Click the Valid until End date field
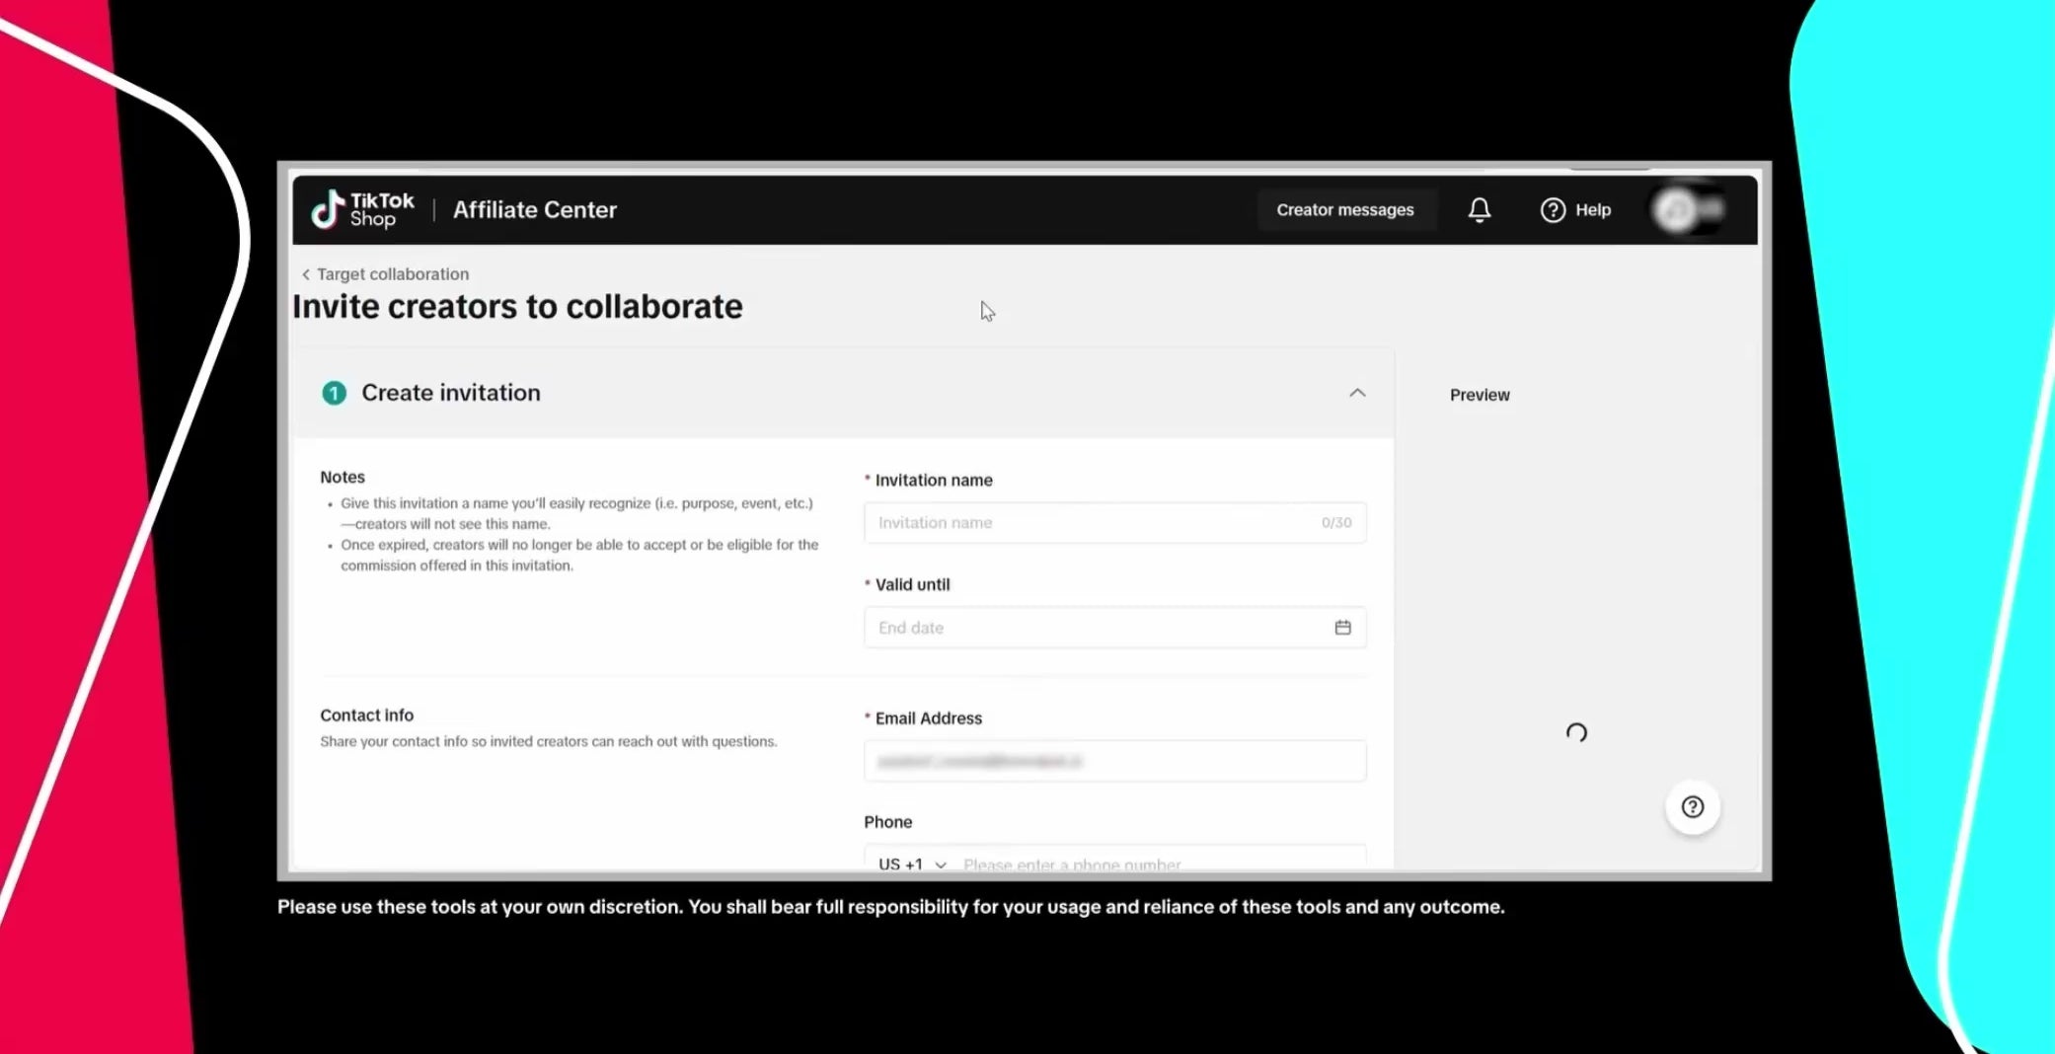Viewport: 2055px width, 1054px height. click(x=1114, y=628)
